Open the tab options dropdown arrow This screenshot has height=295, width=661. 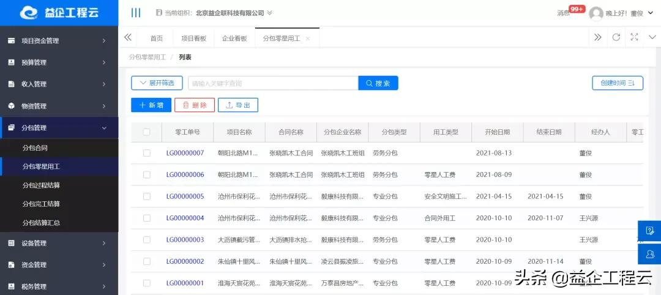tap(652, 37)
